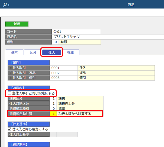Select the 主仕入取引 code field 0001
The image size is (164, 147).
pyautogui.click(x=64, y=68)
